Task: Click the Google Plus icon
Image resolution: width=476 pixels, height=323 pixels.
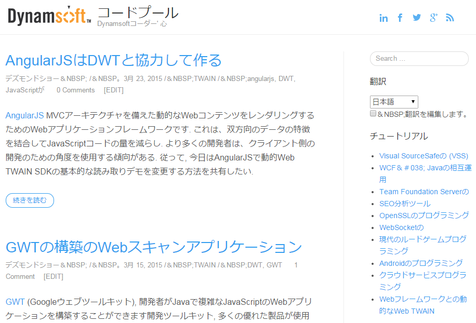Action: pyautogui.click(x=433, y=18)
